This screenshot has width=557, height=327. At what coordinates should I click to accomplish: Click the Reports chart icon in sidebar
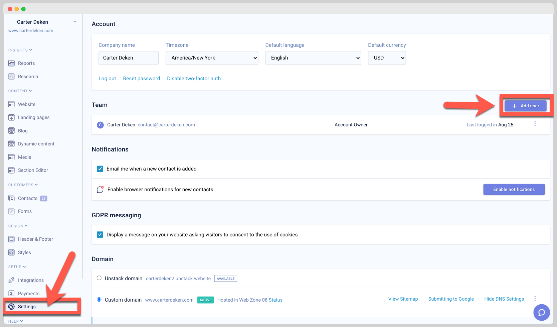pos(11,63)
